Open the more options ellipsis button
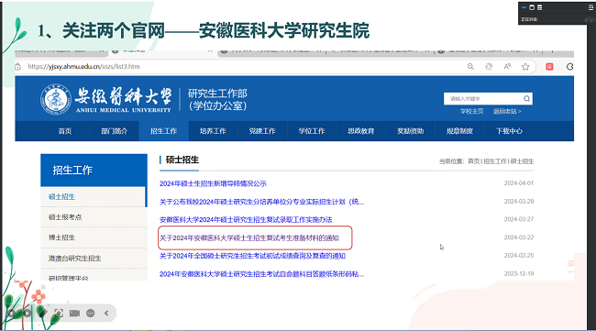This screenshot has width=596, height=331. (x=91, y=314)
